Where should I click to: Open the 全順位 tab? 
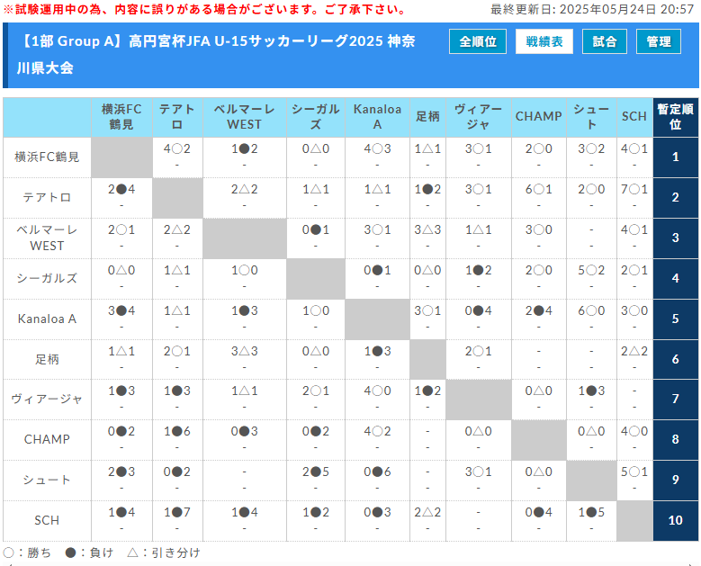(x=478, y=41)
